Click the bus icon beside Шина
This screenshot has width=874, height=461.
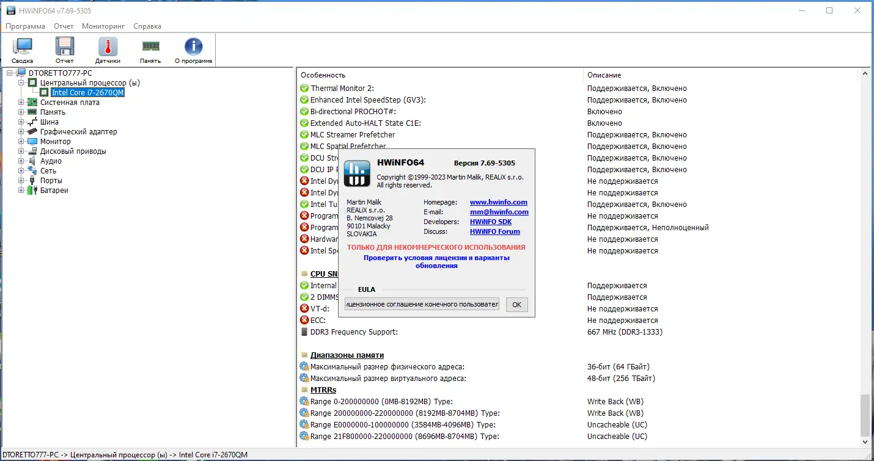[33, 122]
